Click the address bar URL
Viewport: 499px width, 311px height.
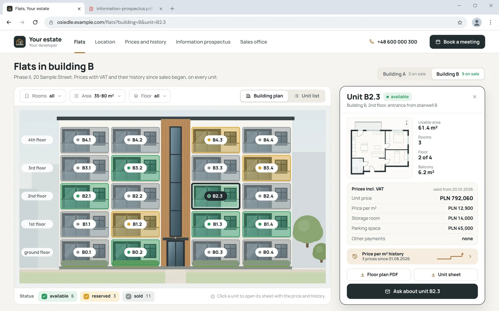[111, 22]
